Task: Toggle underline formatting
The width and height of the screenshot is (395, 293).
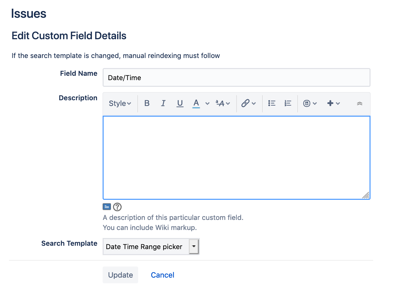Action: coord(180,103)
